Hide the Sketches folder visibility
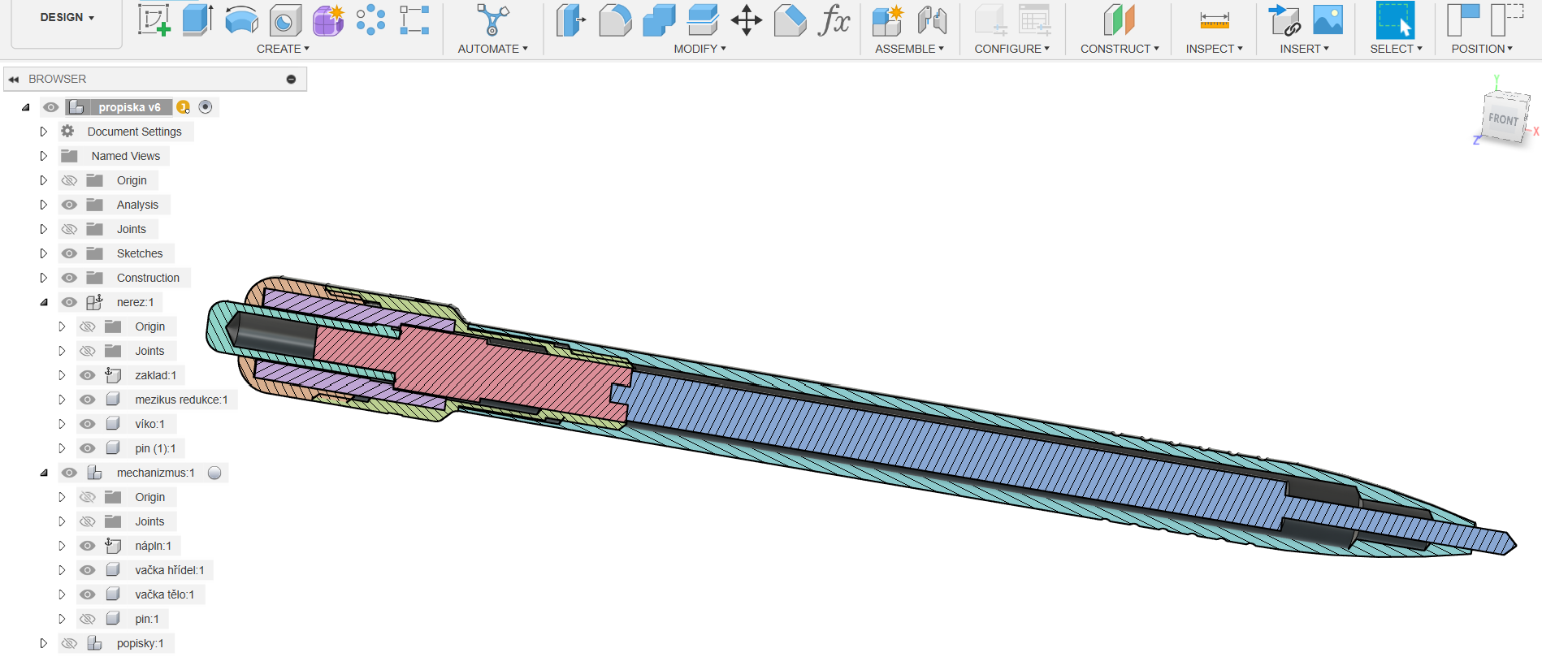The height and width of the screenshot is (657, 1542). point(70,253)
